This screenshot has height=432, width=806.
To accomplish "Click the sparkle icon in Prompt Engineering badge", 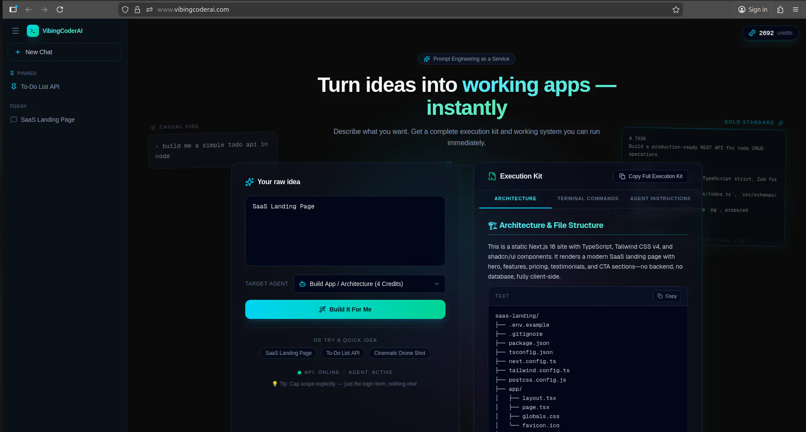I will point(427,59).
